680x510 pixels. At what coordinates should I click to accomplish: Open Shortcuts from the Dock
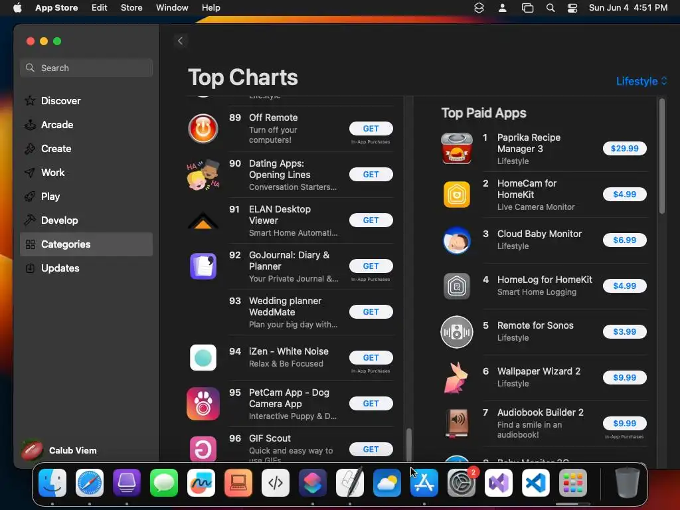(x=313, y=483)
